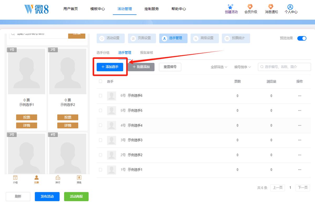Open 投票统计 tab

pos(236,38)
